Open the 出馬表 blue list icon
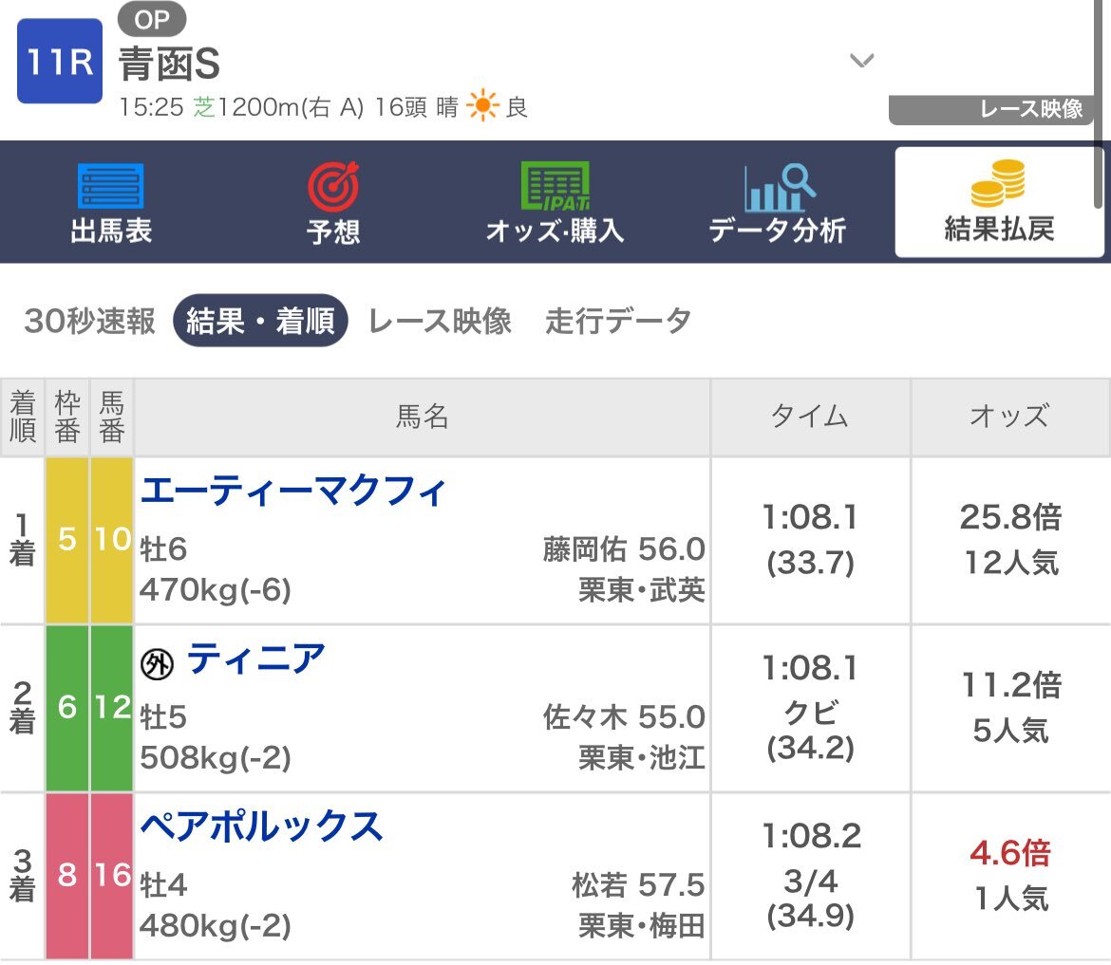Image resolution: width=1111 pixels, height=965 pixels. [x=110, y=186]
